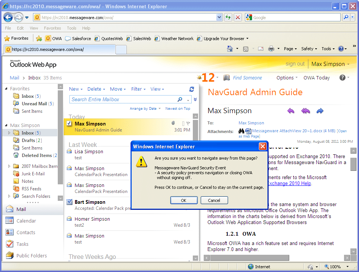Click the Refresh page icon
This screenshot has width=359, height=272.
(x=228, y=17)
